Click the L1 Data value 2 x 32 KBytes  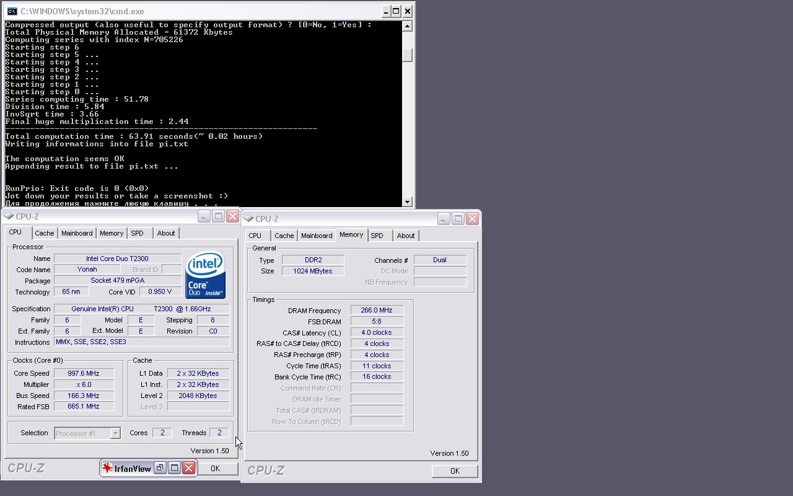198,373
